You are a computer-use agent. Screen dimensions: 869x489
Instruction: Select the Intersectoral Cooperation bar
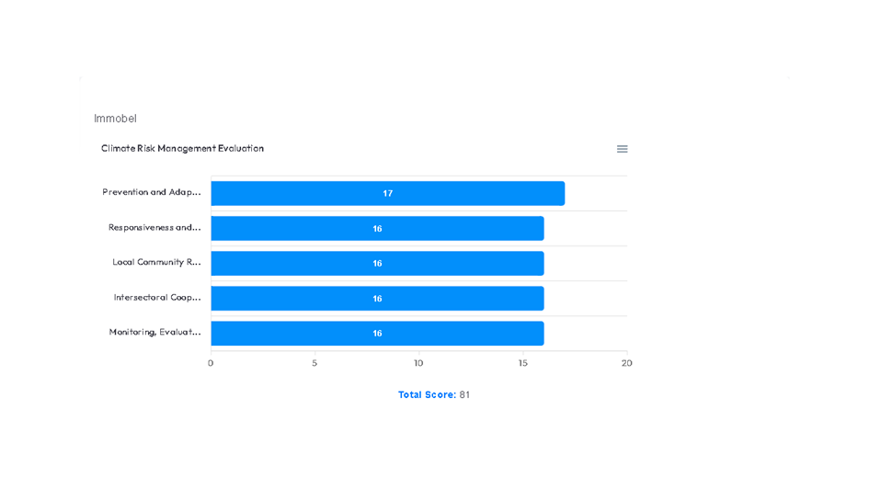click(377, 299)
